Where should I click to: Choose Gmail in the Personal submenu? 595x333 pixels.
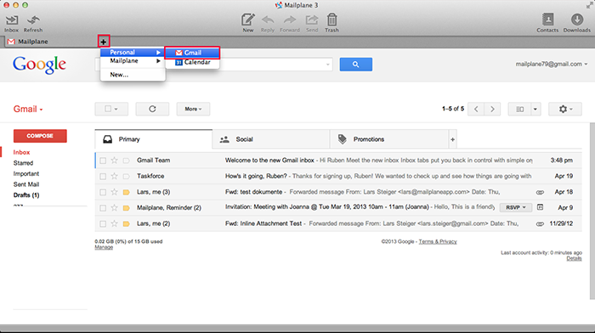pos(192,53)
